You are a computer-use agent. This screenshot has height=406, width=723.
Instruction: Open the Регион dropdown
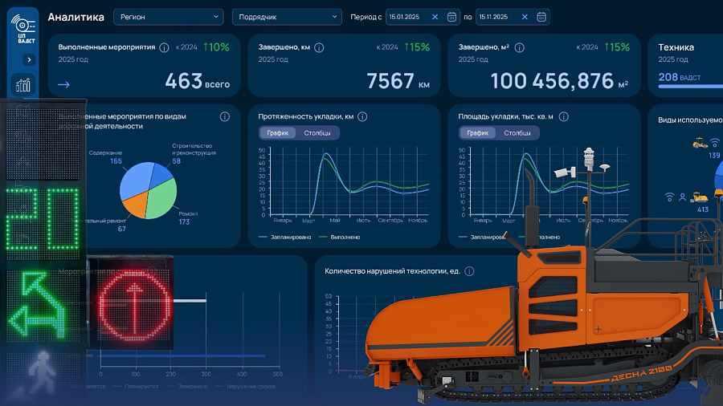pyautogui.click(x=169, y=17)
